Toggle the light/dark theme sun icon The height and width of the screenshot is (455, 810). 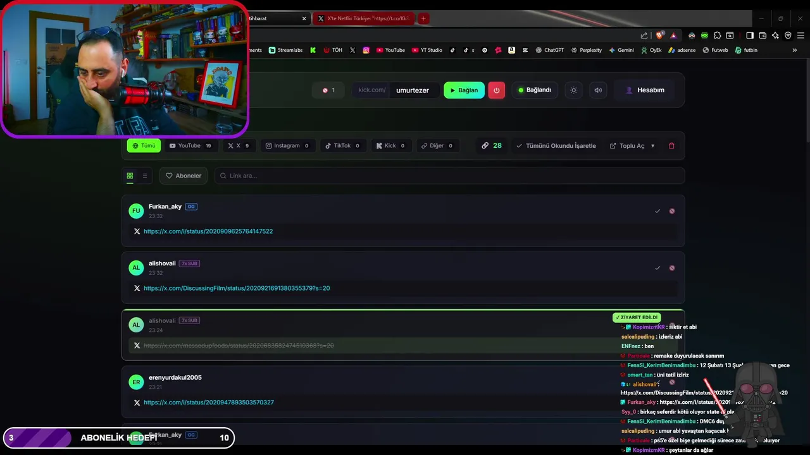tap(573, 90)
